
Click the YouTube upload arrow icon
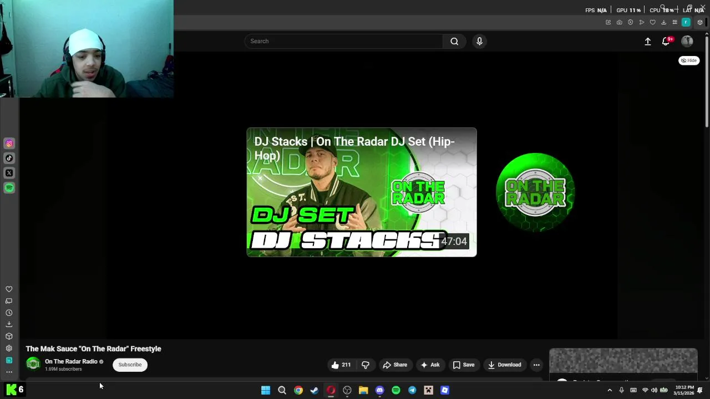647,41
